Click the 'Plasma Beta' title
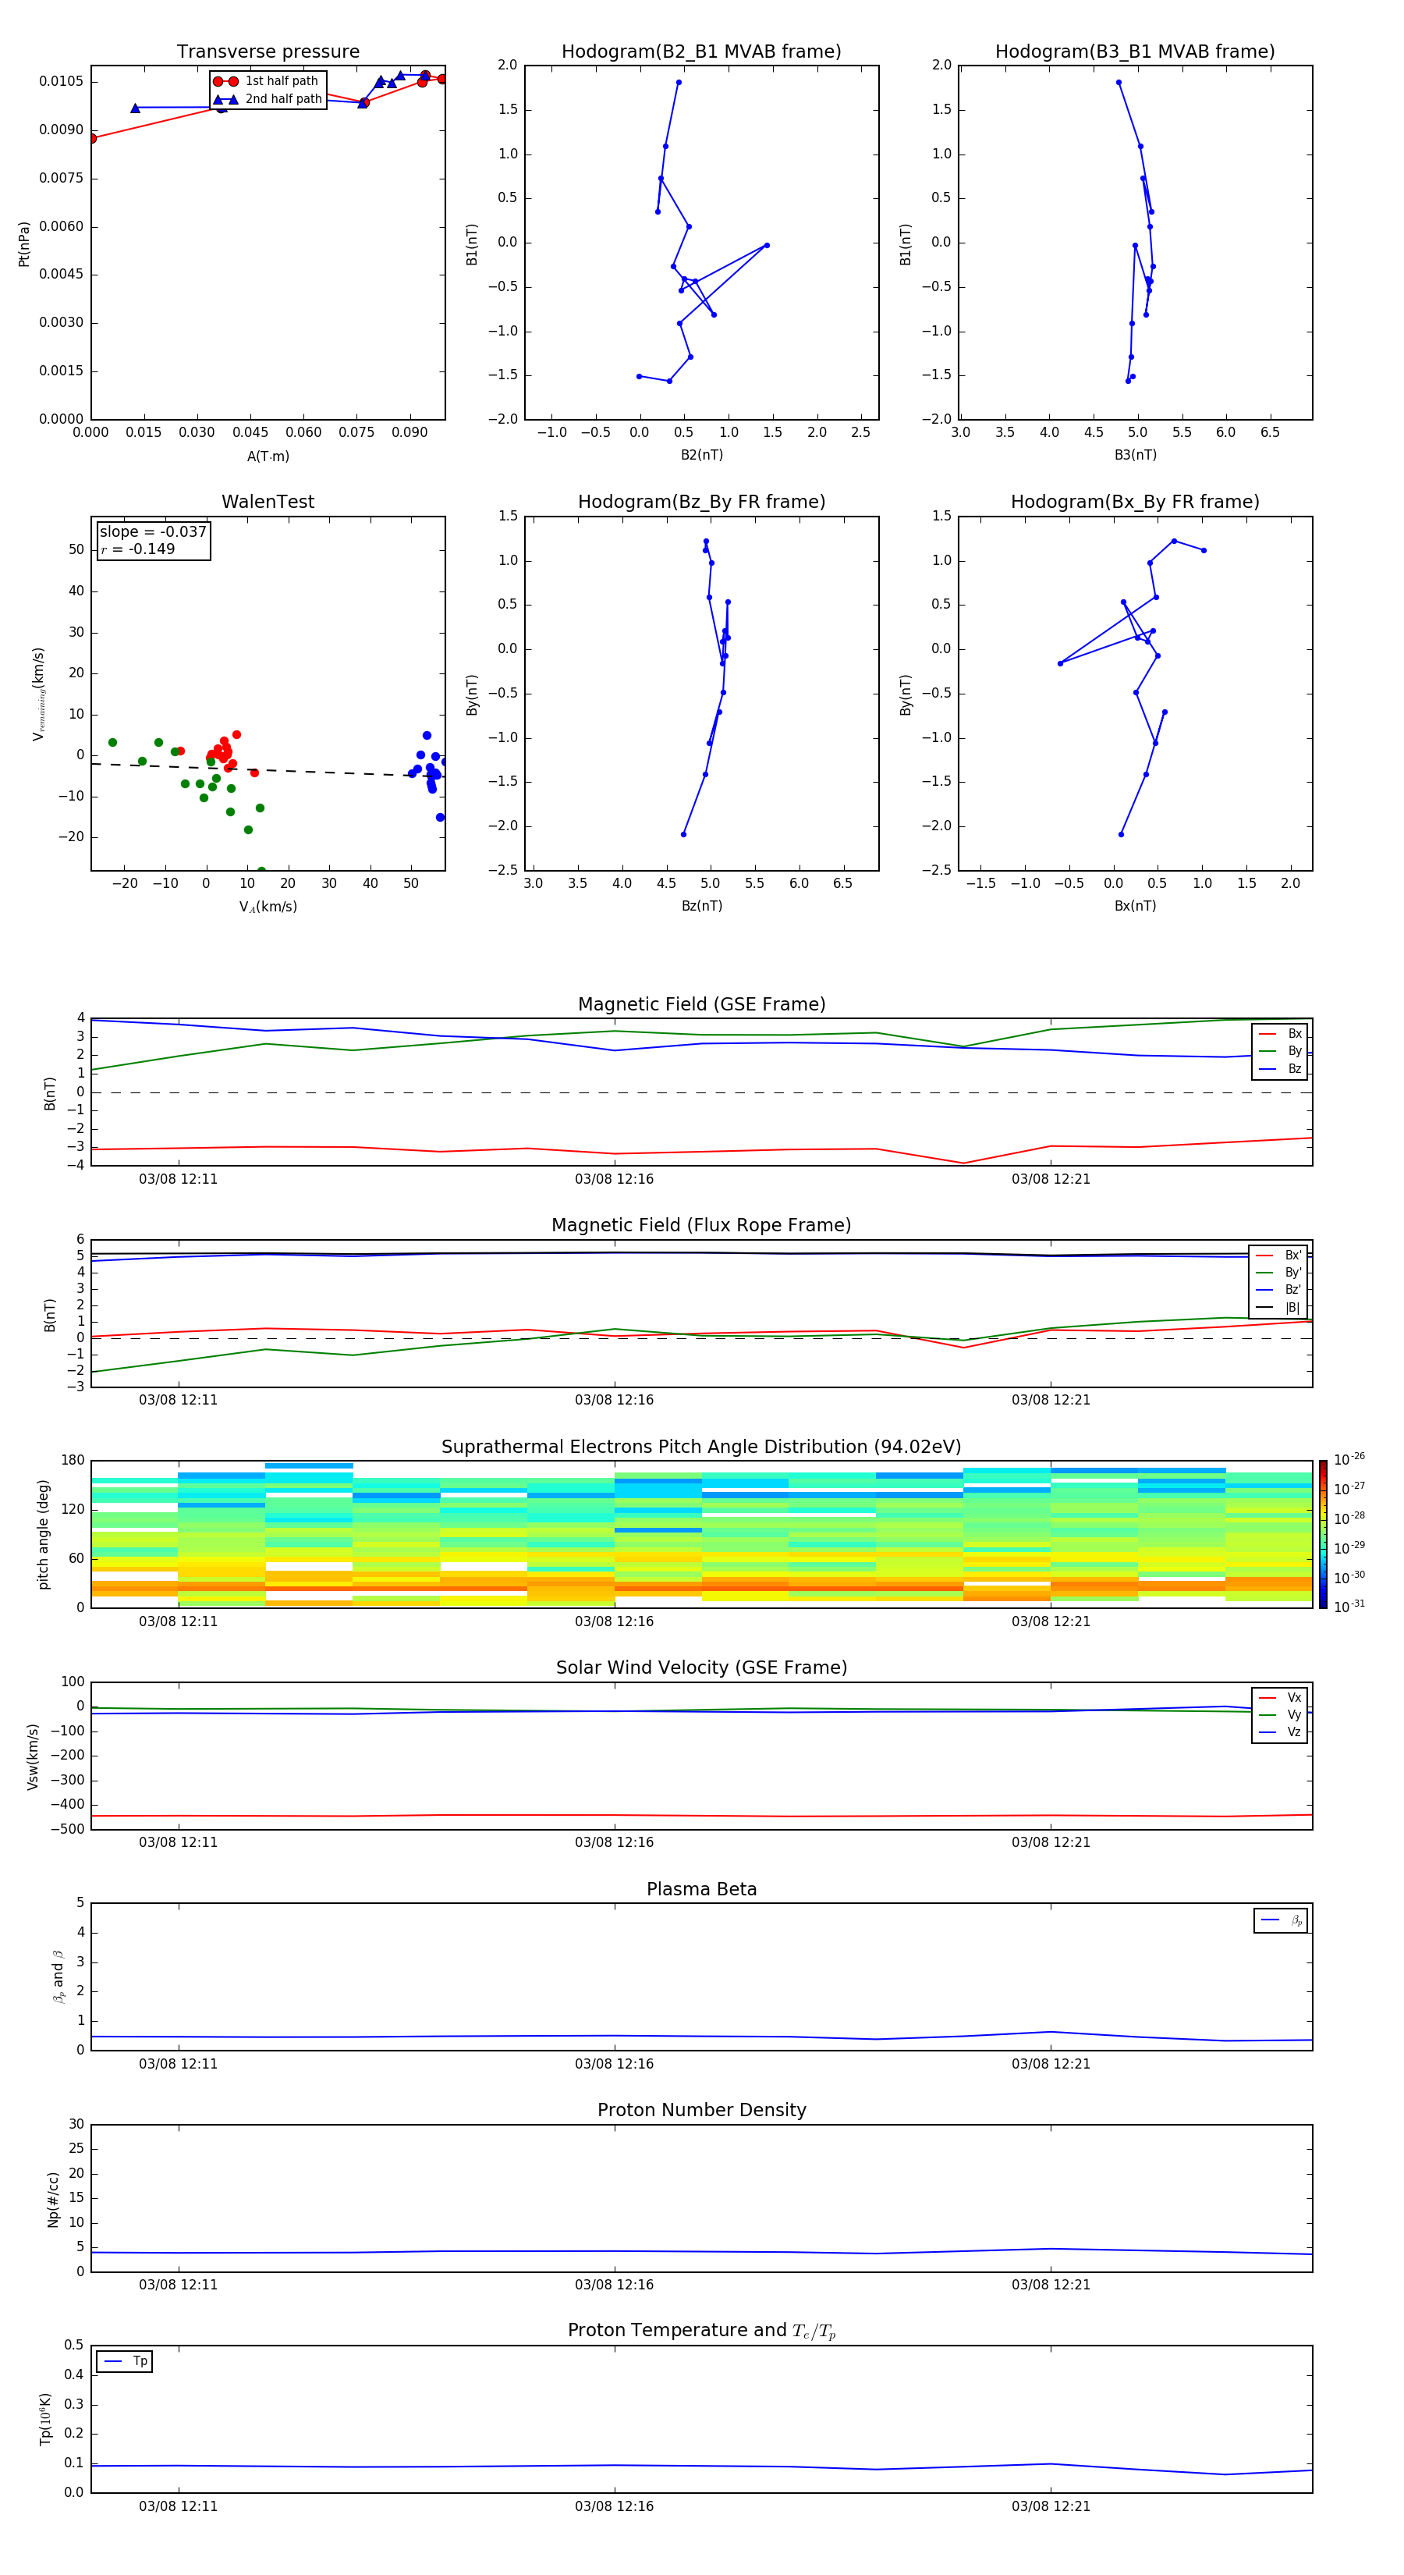 (x=701, y=1890)
